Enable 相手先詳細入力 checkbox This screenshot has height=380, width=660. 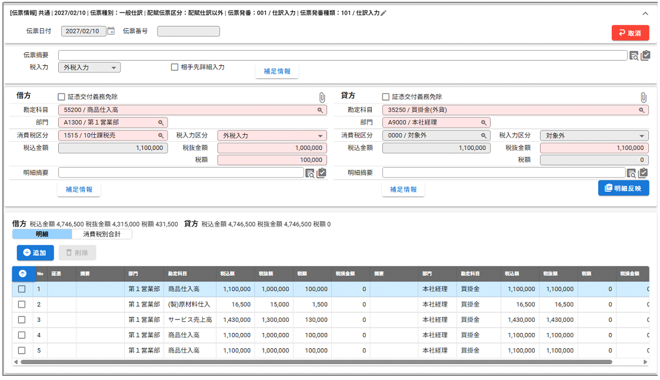click(175, 67)
